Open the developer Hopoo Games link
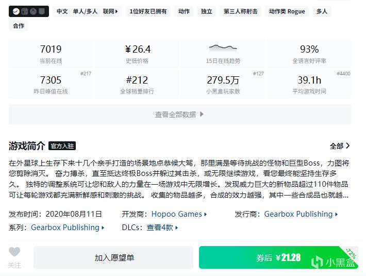 (x=179, y=214)
